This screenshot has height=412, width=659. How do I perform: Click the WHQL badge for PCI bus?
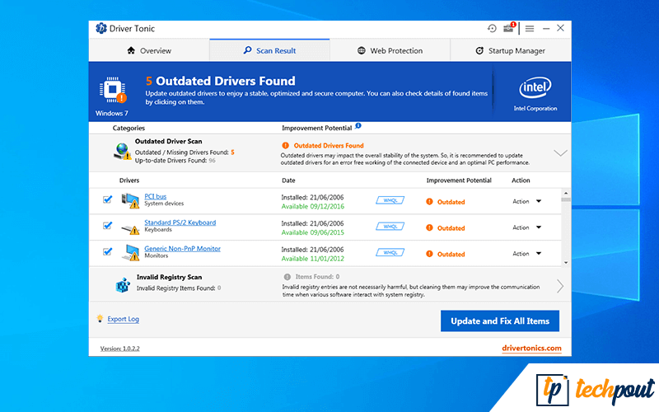[x=390, y=200]
